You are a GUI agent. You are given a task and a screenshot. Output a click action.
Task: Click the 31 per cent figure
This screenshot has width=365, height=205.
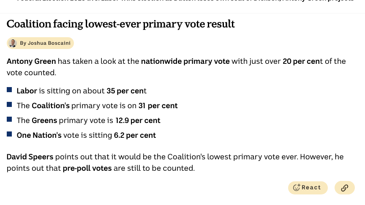(x=158, y=106)
